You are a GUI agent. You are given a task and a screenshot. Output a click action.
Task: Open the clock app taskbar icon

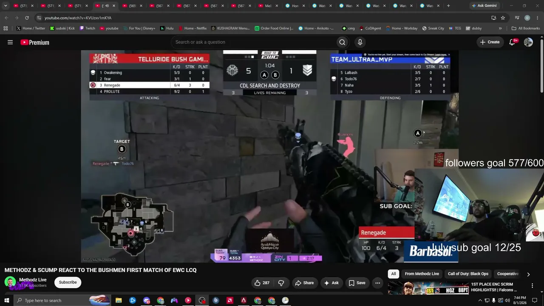pos(285,300)
